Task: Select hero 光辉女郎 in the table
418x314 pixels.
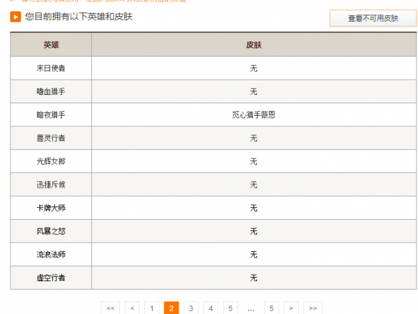Action: point(51,161)
